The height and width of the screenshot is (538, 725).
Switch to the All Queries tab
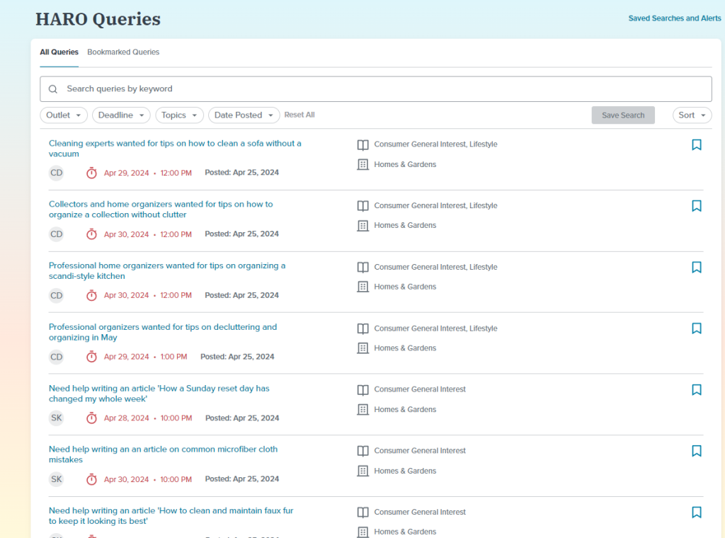59,52
